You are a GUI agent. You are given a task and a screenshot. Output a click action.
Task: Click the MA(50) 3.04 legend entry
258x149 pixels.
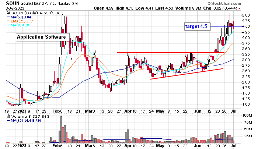(19, 17)
